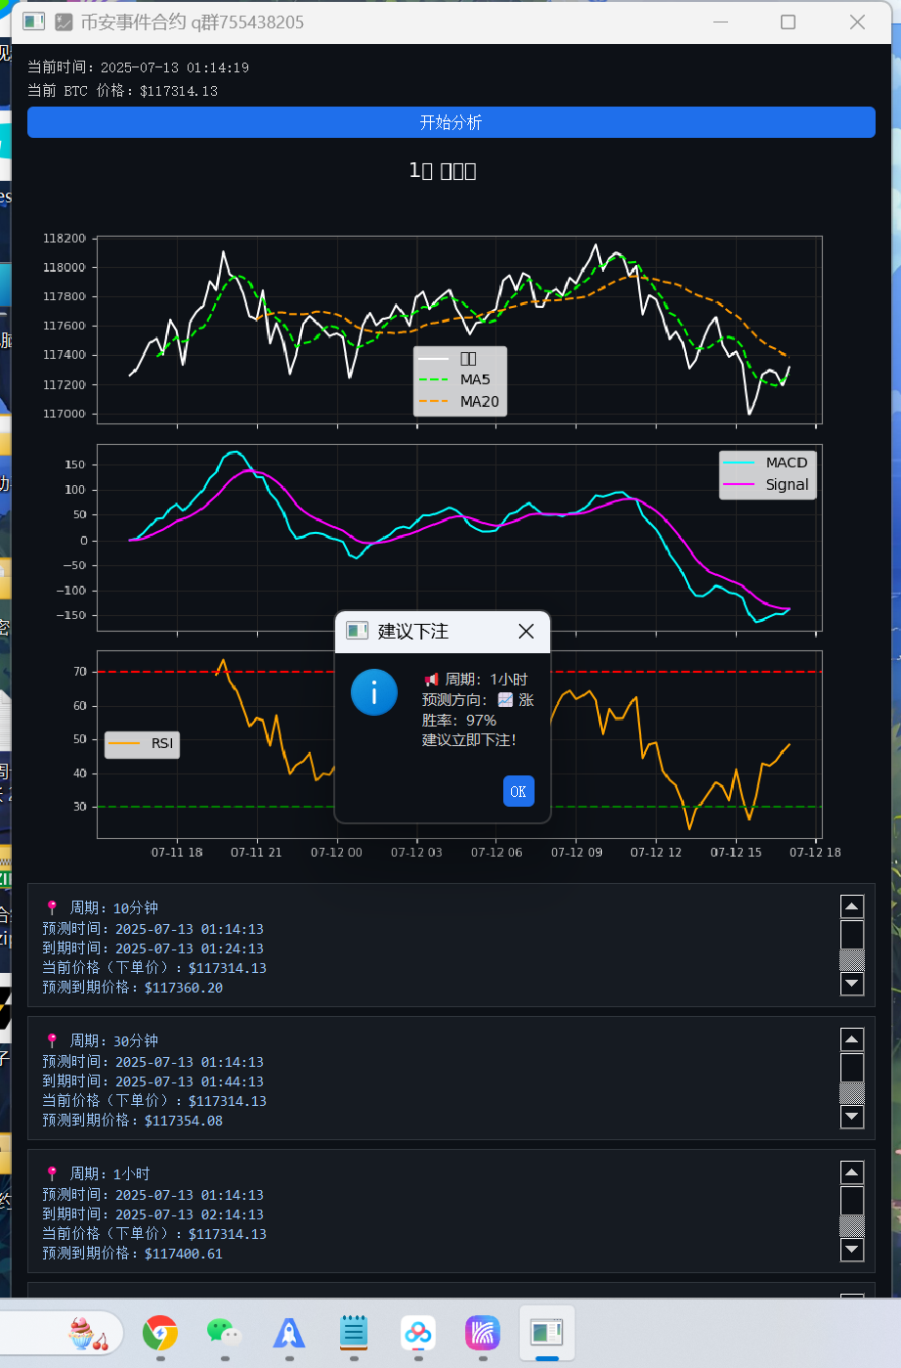901x1368 pixels.
Task: Open the notepad app in taskbar
Action: [353, 1332]
